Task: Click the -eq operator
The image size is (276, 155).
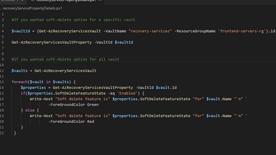Action: point(111,93)
